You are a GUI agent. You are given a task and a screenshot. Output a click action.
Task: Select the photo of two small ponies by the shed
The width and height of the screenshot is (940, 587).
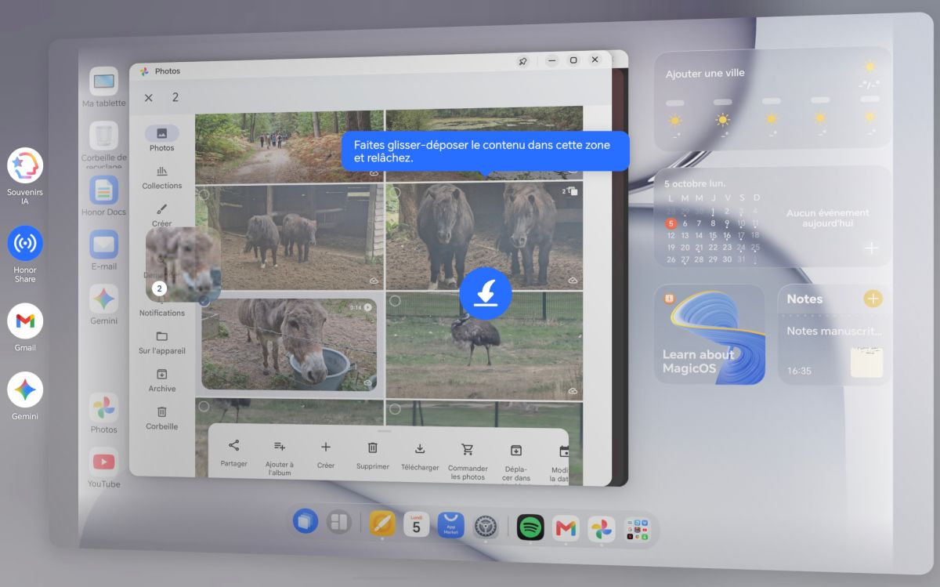[290, 237]
